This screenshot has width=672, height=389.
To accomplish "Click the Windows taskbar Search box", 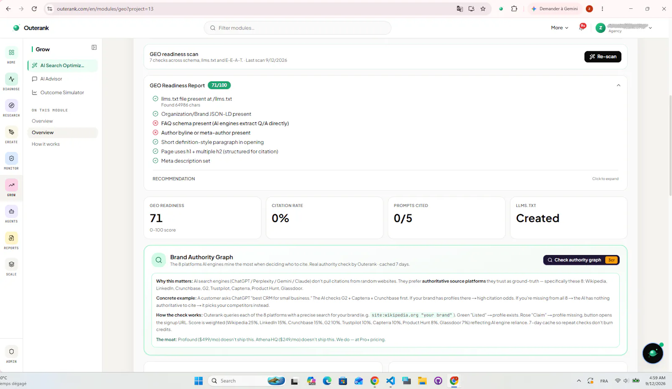I will [247, 381].
